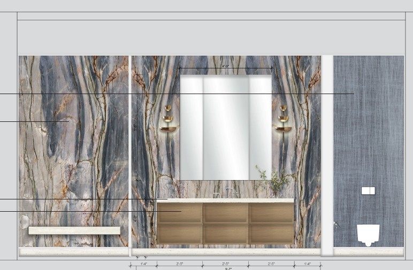Select the faucet above the vanity
This screenshot has width=413, height=270.
[x=231, y=192]
